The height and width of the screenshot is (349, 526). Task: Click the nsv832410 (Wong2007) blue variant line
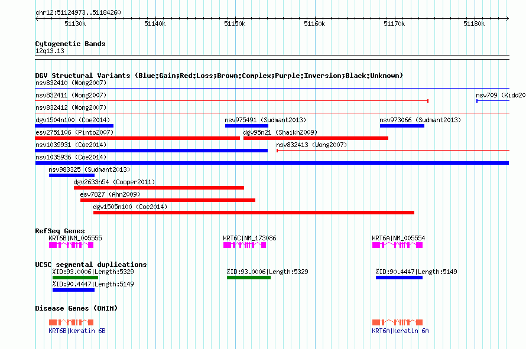pos(272,89)
